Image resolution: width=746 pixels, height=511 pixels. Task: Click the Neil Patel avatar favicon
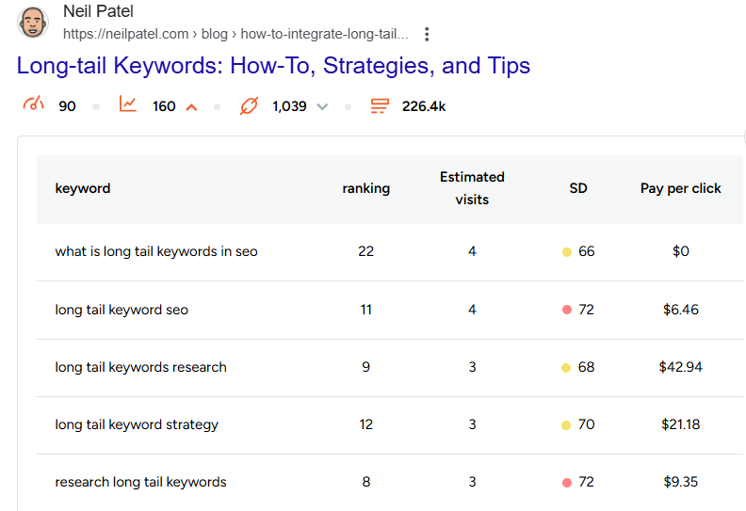[33, 23]
